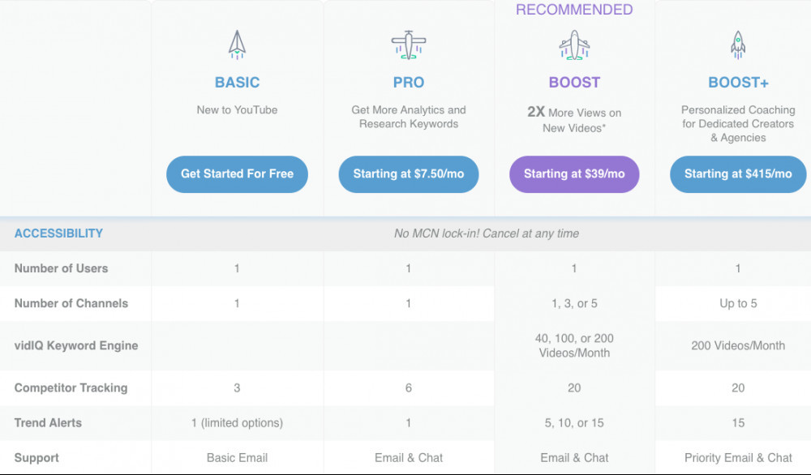Select the Starting at $7.50/mo button
This screenshot has height=475, width=811.
pyautogui.click(x=409, y=174)
